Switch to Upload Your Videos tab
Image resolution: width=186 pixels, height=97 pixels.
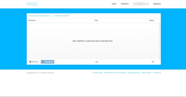pyautogui.click(x=39, y=16)
